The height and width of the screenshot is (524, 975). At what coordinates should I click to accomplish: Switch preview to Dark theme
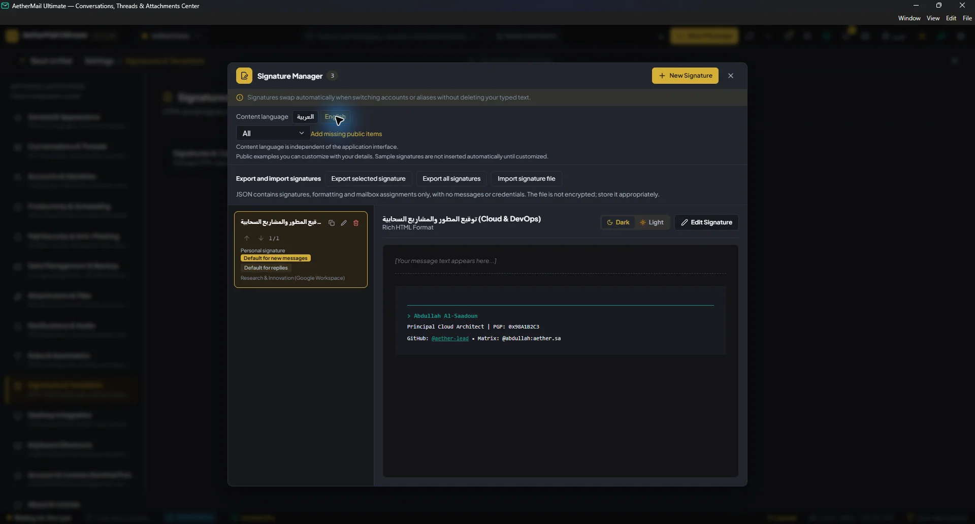pyautogui.click(x=618, y=222)
